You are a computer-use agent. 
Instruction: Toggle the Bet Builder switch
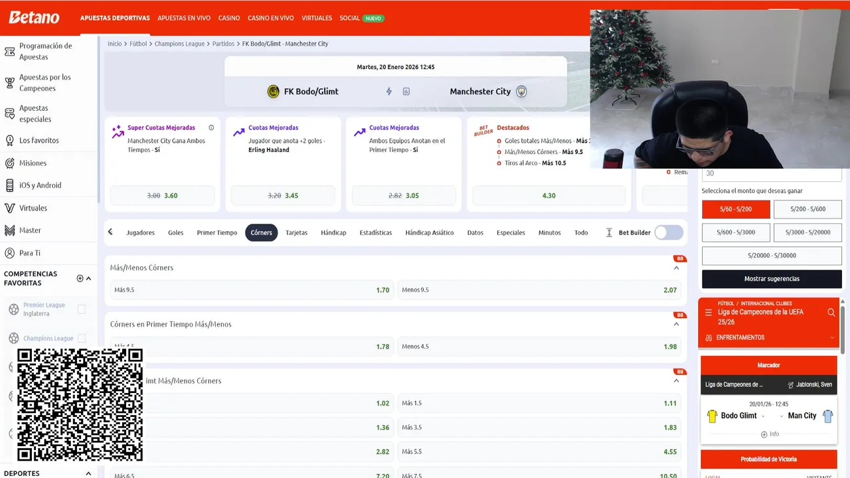669,232
